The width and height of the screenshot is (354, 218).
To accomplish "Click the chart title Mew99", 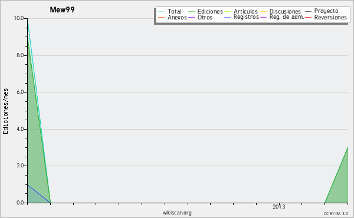I will pos(63,9).
